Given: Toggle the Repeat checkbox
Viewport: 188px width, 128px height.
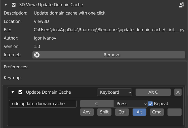Looking at the screenshot, I should coord(151,104).
